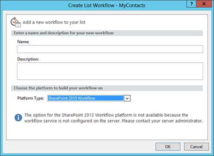This screenshot has height=156, width=214.
Task: Dismiss the dialog with the Cancel button
Action: [x=196, y=147]
